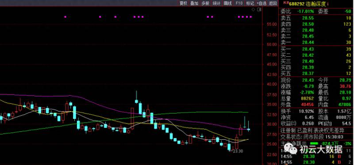Click the last magenta marker dot at the chart top
Viewport: 354px width, 165px height.
tap(250, 17)
